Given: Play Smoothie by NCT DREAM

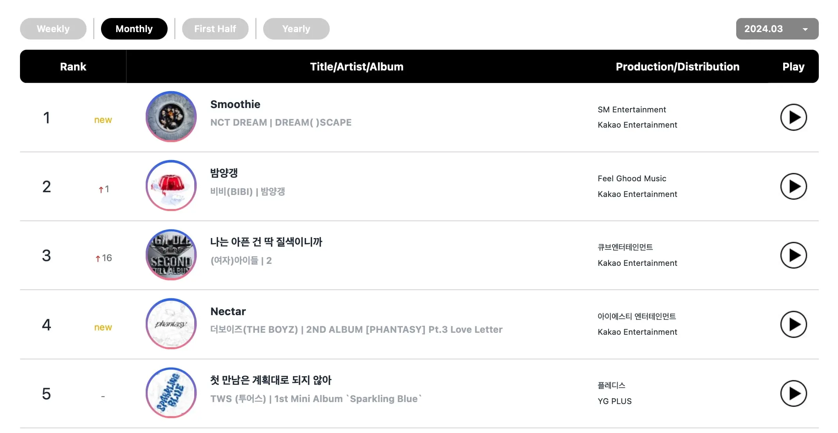Looking at the screenshot, I should click(x=793, y=117).
